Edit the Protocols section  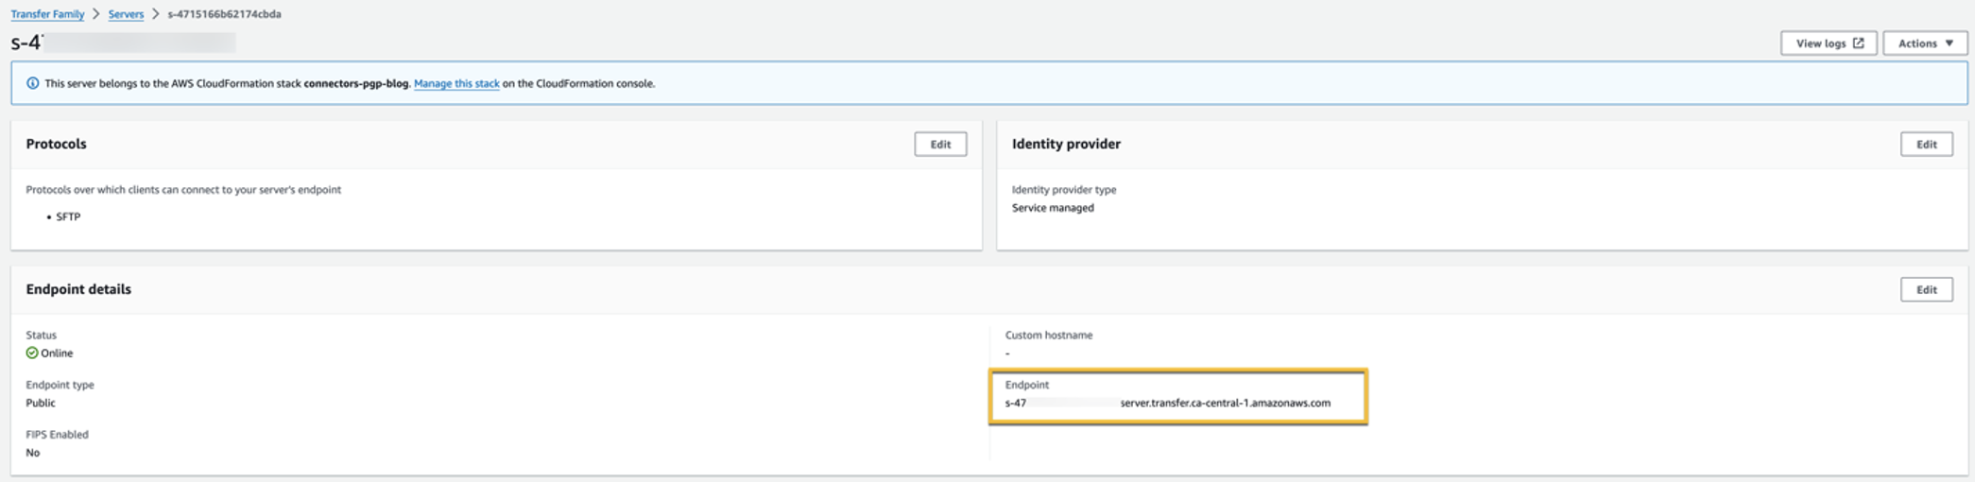(940, 145)
